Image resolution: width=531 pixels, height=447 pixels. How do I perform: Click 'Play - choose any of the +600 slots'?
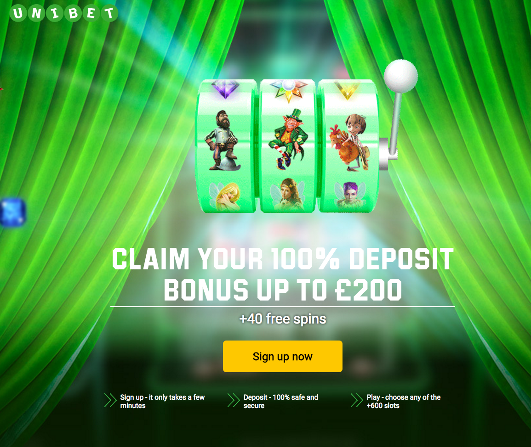pos(404,402)
